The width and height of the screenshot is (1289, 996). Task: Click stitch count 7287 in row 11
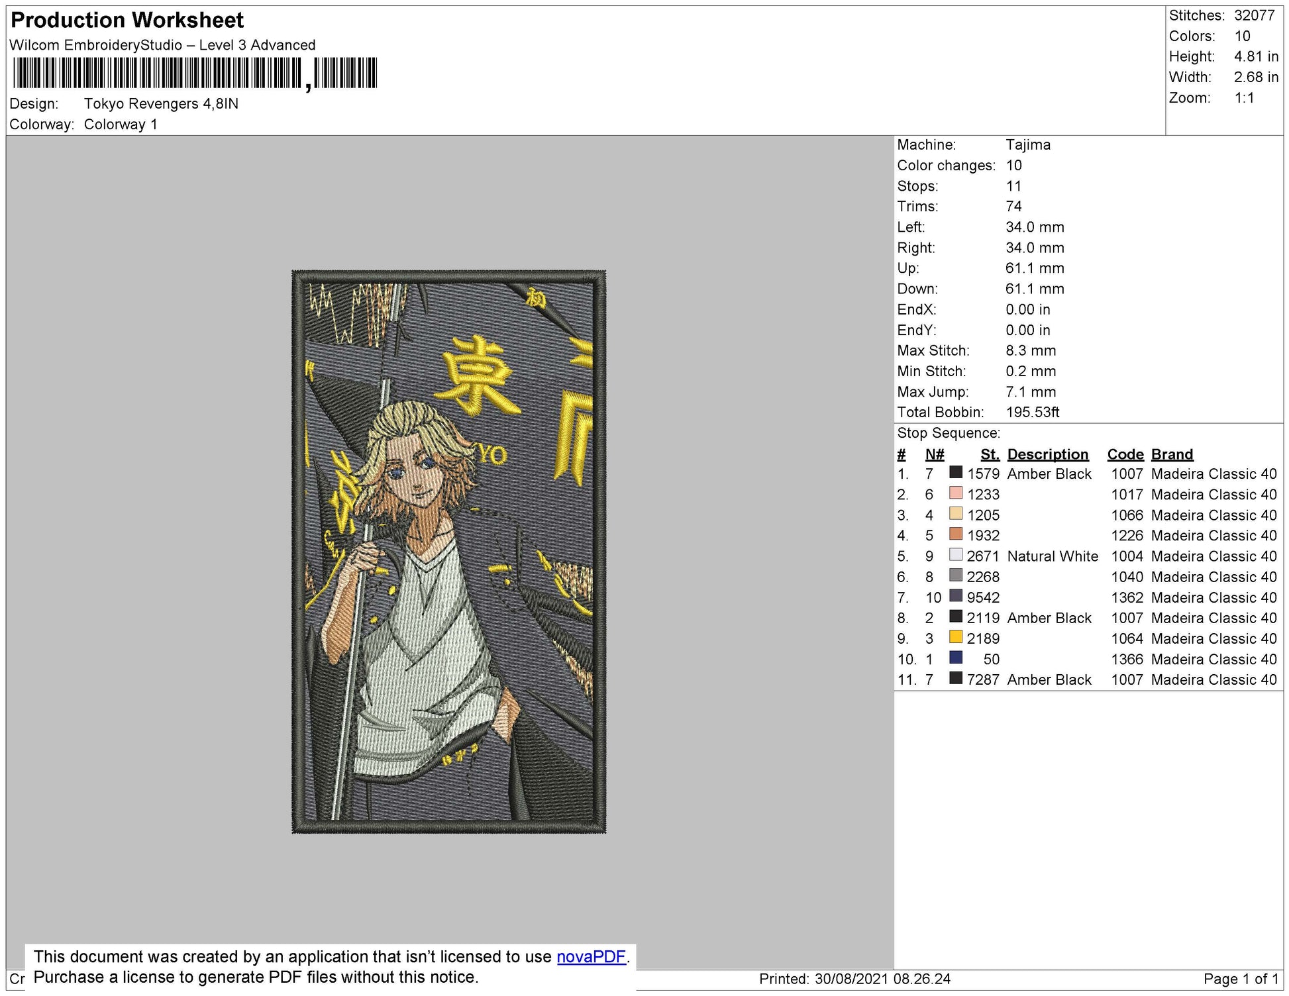983,679
